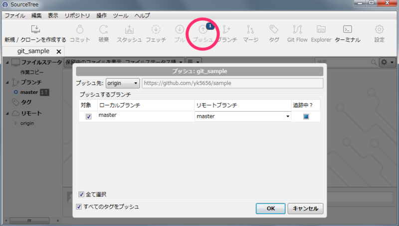This screenshot has width=399, height=226.
Task: Collapse the Branches (ブランチ) section
Action: (7, 82)
